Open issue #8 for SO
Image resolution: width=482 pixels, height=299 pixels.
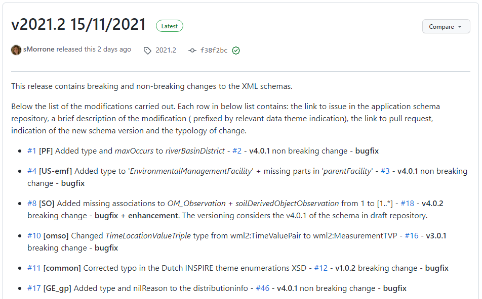click(x=32, y=204)
